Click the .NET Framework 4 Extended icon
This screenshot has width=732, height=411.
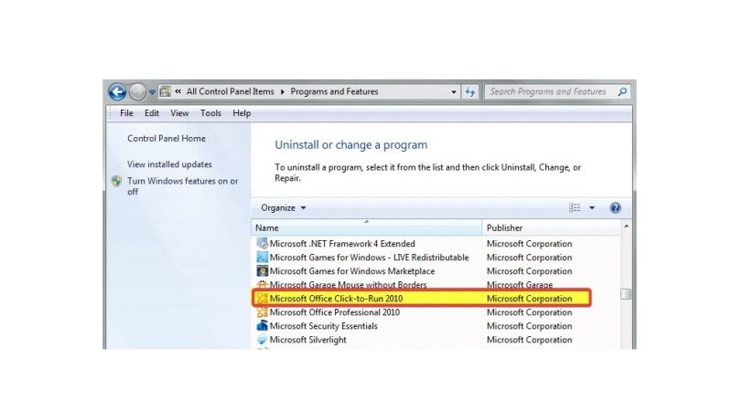(262, 244)
